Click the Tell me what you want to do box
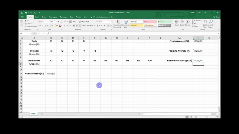The height and width of the screenshot is (134, 239). 102,17
